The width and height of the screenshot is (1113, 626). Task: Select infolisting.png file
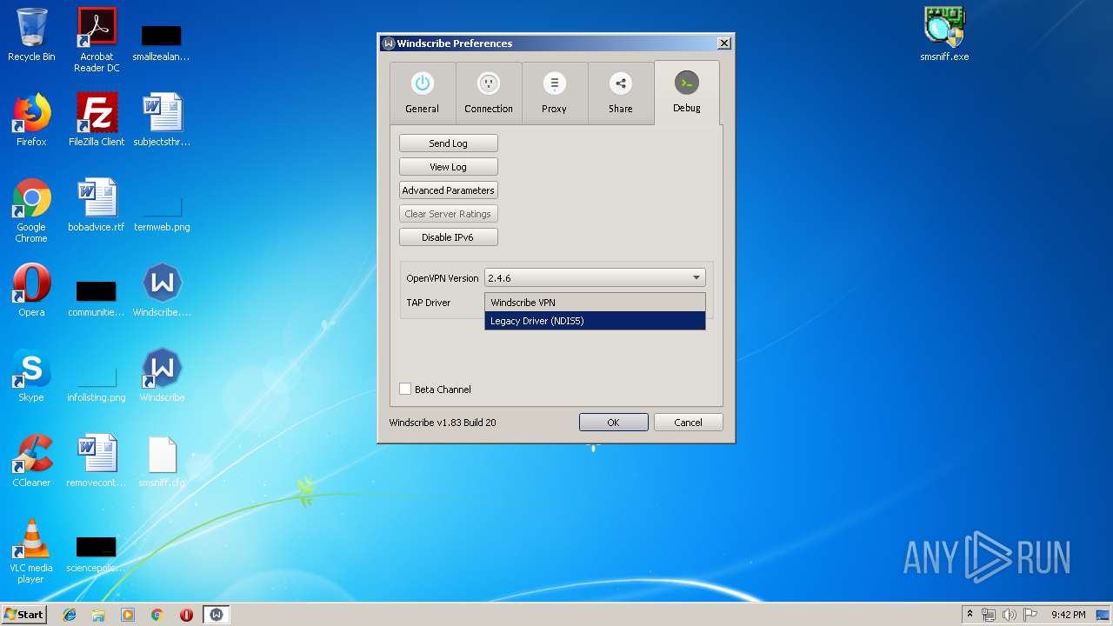pyautogui.click(x=97, y=383)
